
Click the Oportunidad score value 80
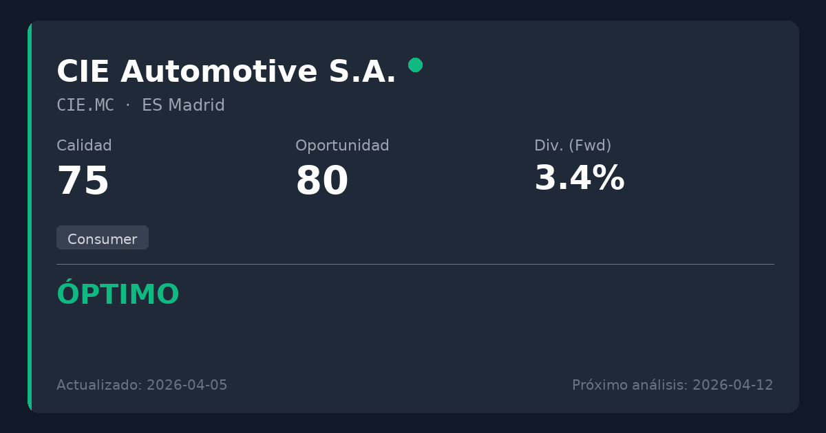click(322, 181)
